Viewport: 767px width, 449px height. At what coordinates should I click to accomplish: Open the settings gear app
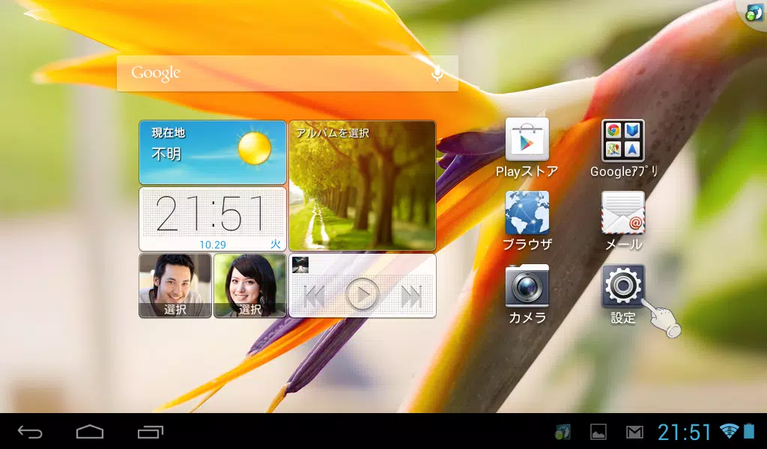[622, 286]
